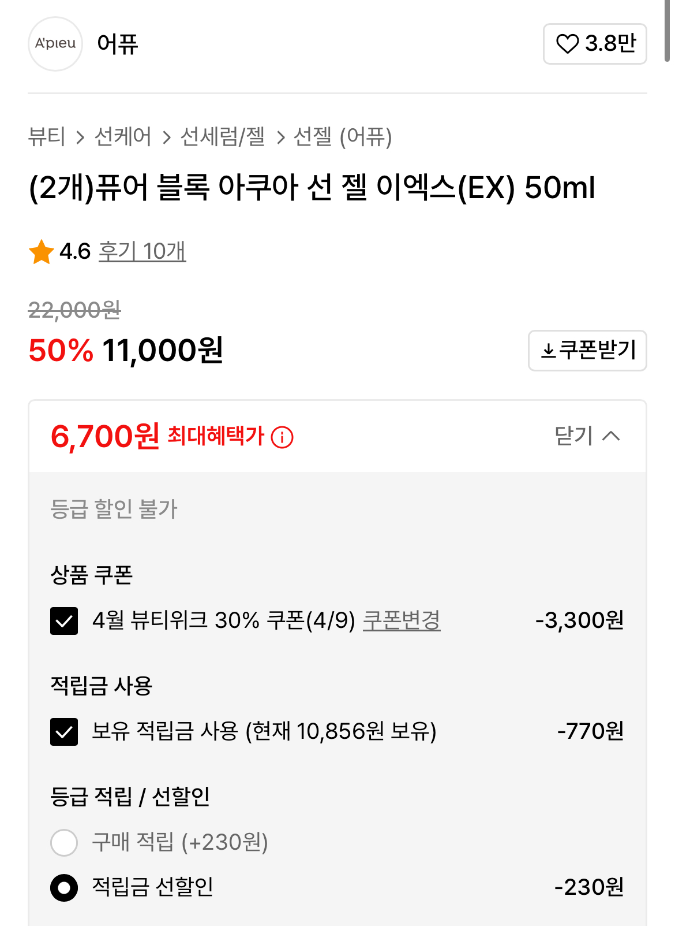
Task: Open the 후기 10개 reviews link
Action: point(142,252)
